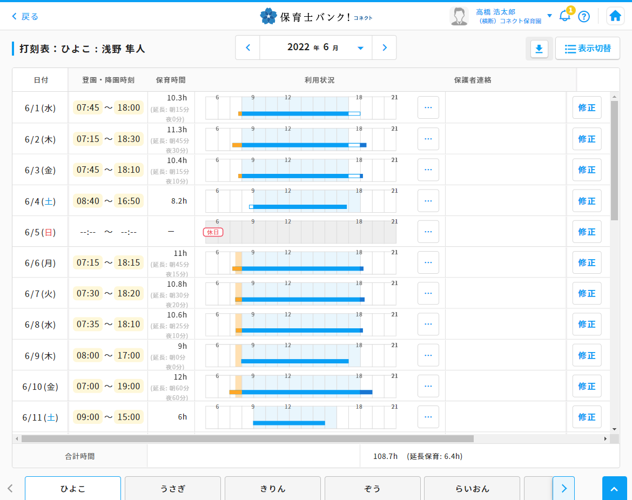Screen dimensions: 632x500
Task: Click the download icon button
Action: [539, 49]
